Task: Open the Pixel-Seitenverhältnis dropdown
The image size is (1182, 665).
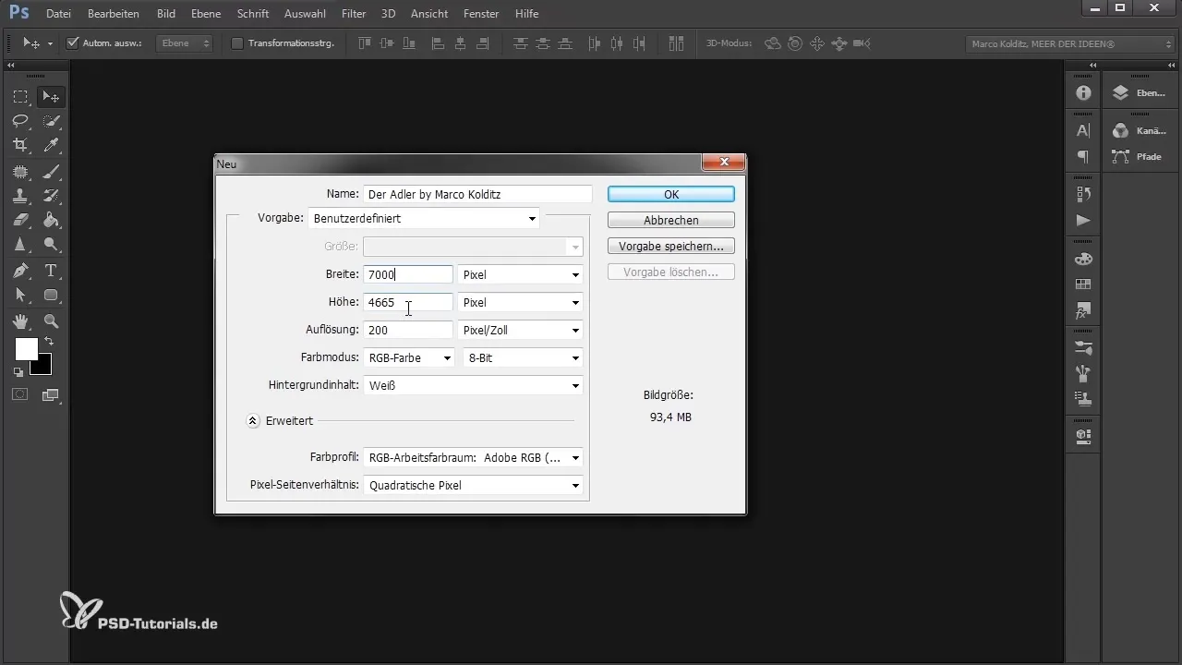Action: (473, 485)
